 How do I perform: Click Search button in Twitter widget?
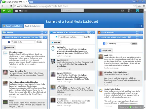coord(87,37)
